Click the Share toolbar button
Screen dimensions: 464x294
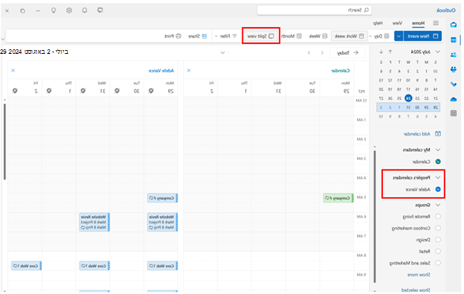(197, 36)
